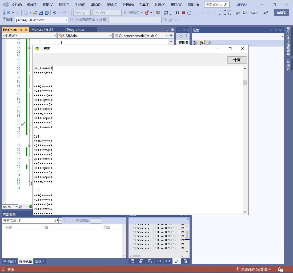This screenshot has width=293, height=273.
Task: Open file using the folder toolbar icon
Action: (35, 13)
